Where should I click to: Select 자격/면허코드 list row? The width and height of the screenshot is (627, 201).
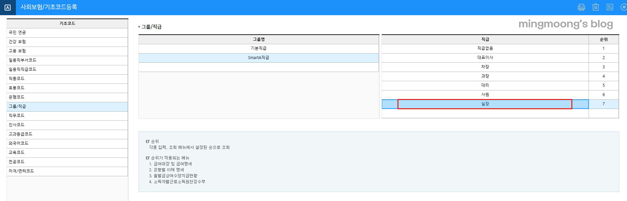67,171
